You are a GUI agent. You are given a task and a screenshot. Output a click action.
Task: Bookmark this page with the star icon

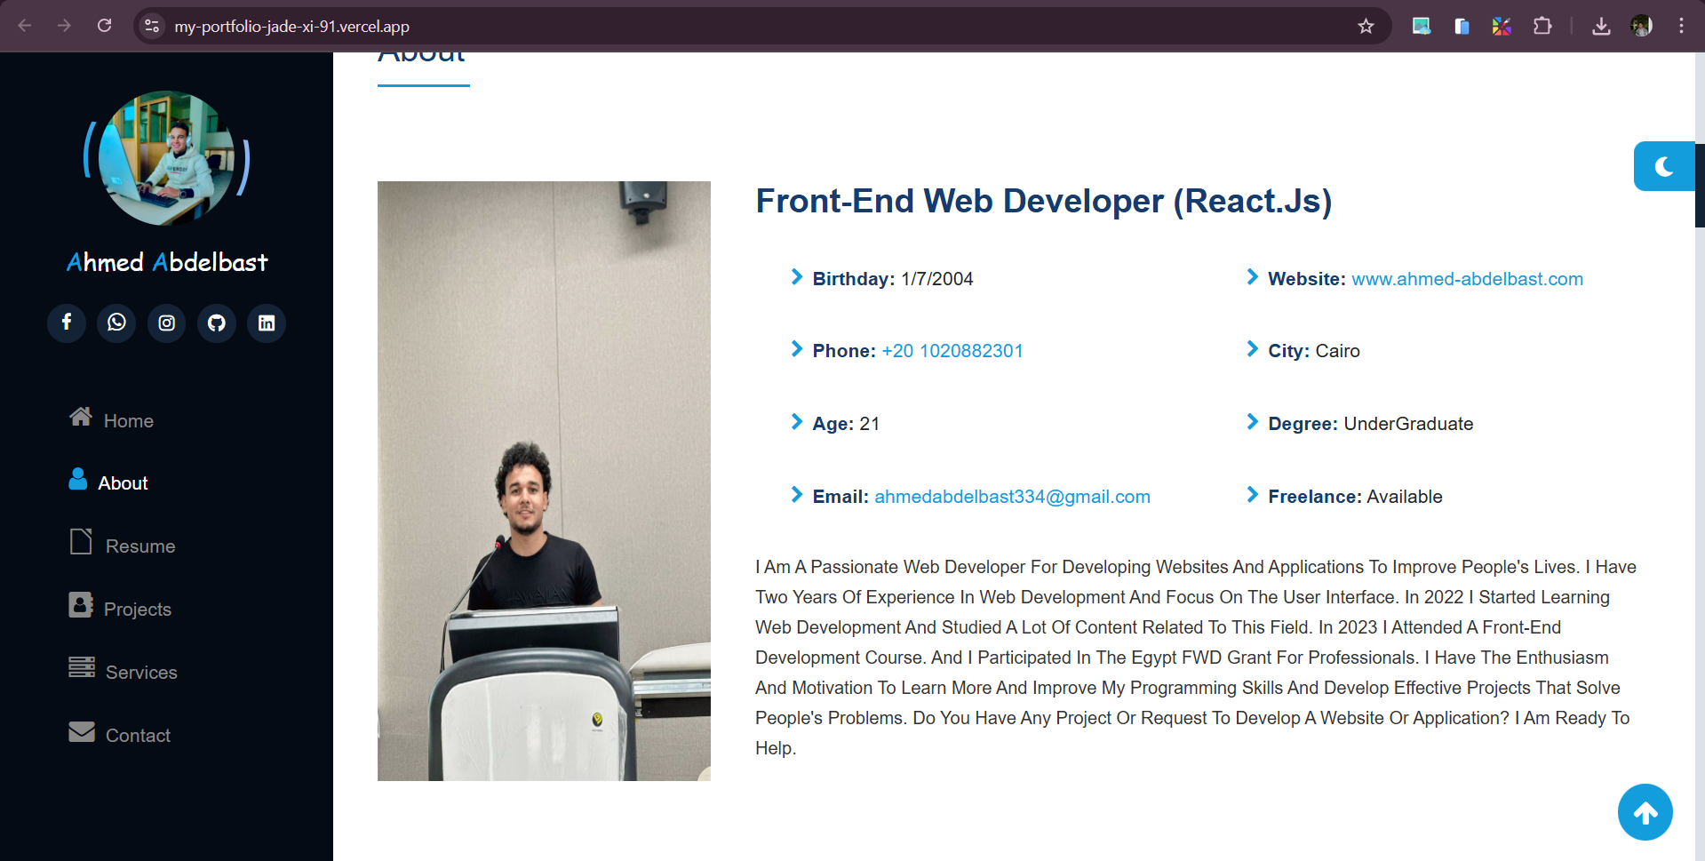[1366, 26]
